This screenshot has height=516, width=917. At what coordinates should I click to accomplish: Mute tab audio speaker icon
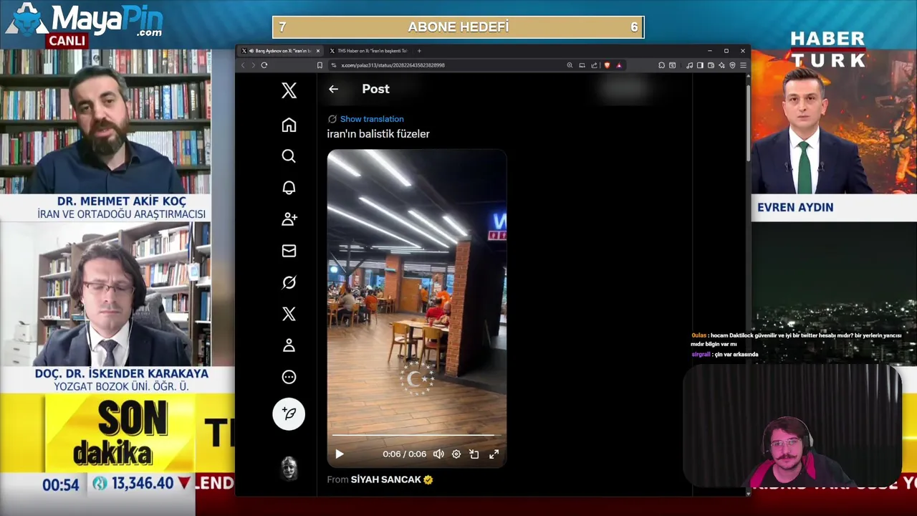click(250, 51)
